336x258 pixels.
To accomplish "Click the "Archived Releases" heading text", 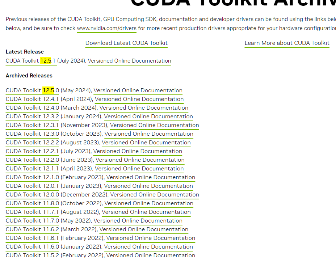I will pos(29,76).
